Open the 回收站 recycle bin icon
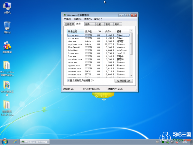This screenshot has height=145, width=193. tap(7, 26)
